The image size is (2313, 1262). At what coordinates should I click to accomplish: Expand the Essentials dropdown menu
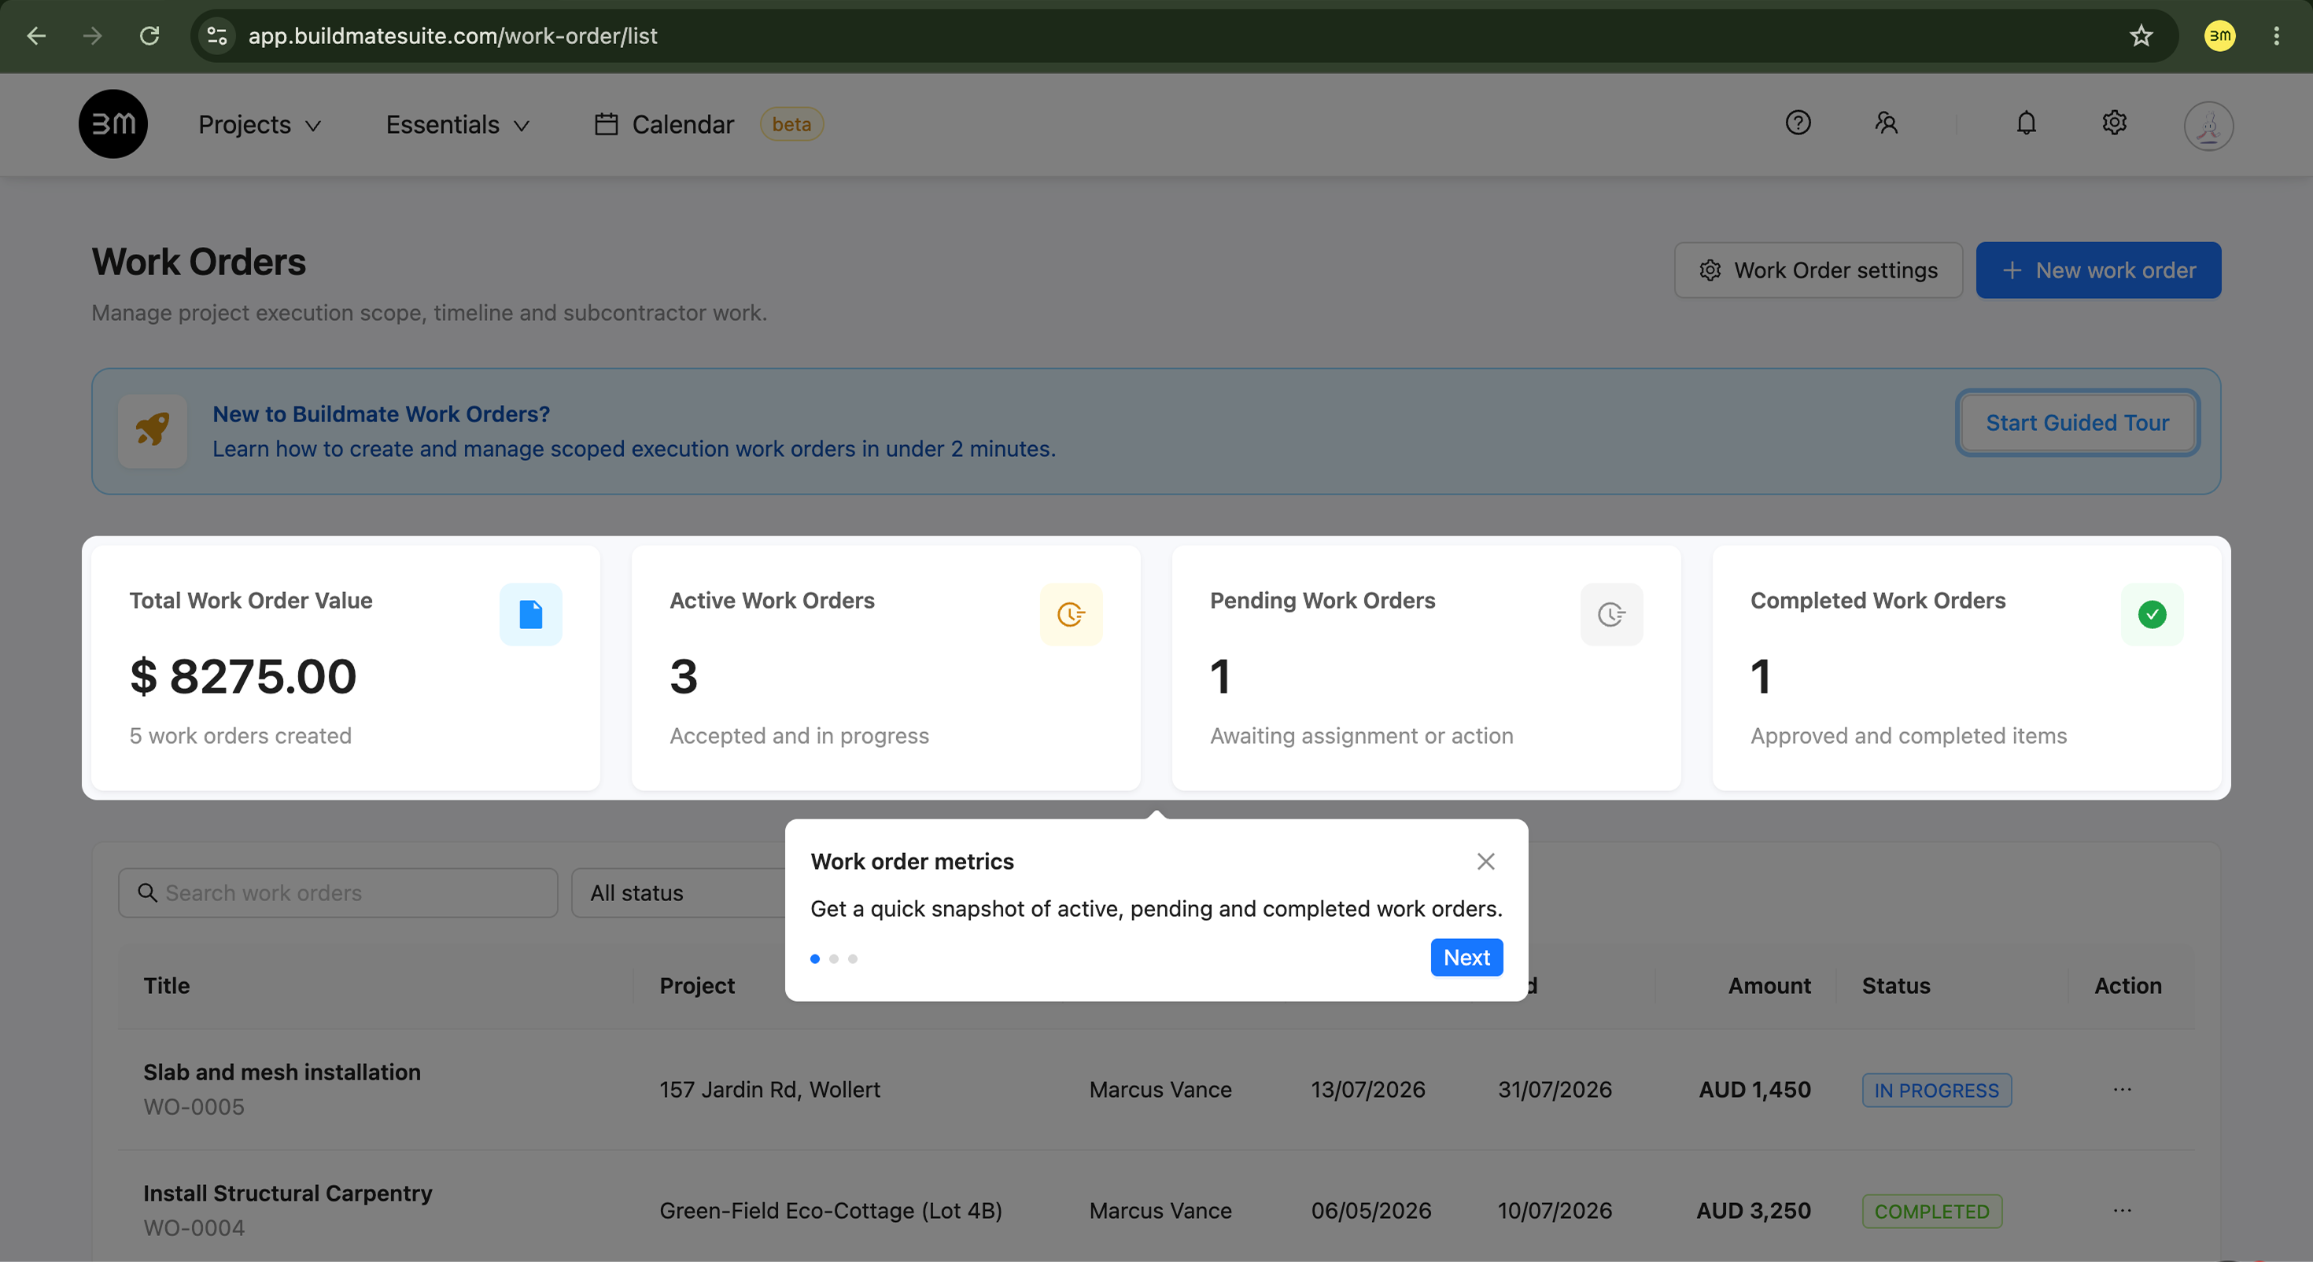point(457,124)
